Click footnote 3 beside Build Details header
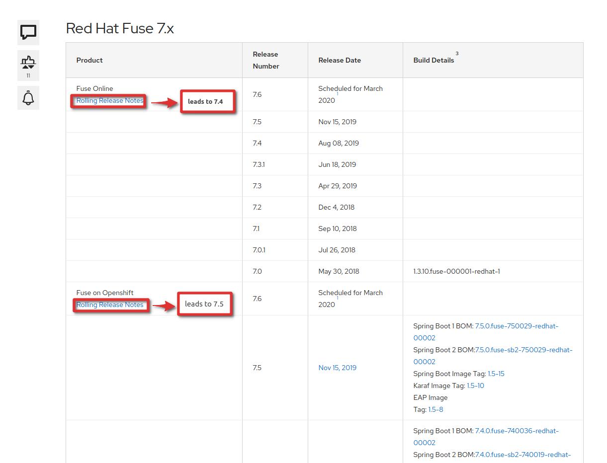 click(457, 54)
